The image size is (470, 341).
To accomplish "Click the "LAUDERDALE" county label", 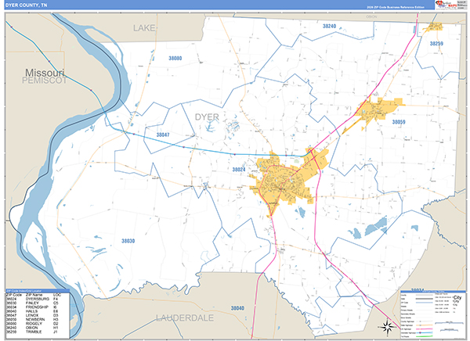I will 185,318.
